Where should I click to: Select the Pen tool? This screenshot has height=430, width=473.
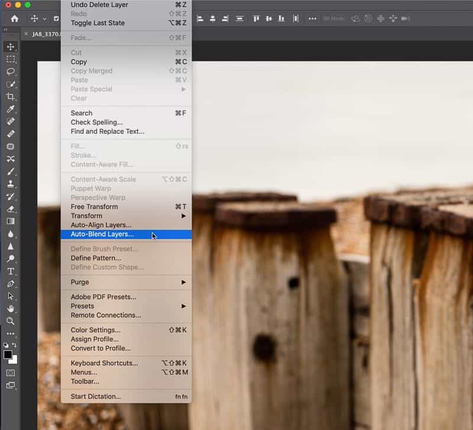point(11,284)
